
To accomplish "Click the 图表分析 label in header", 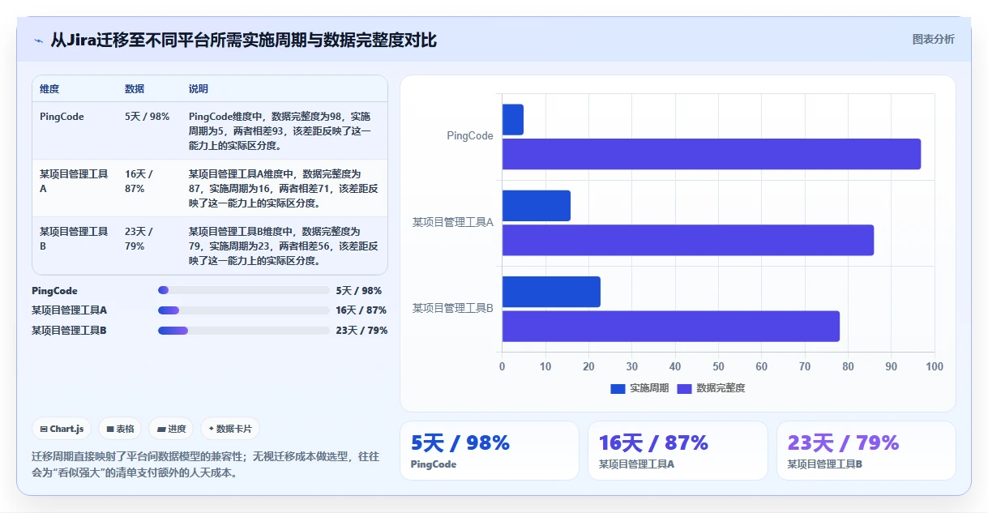I will pyautogui.click(x=933, y=39).
